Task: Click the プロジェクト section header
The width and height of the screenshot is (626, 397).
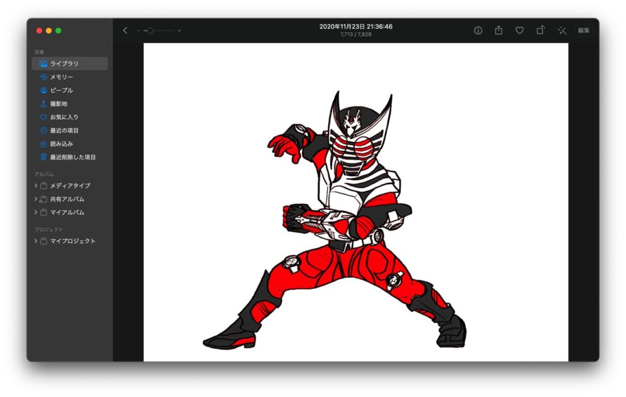Action: pyautogui.click(x=49, y=229)
